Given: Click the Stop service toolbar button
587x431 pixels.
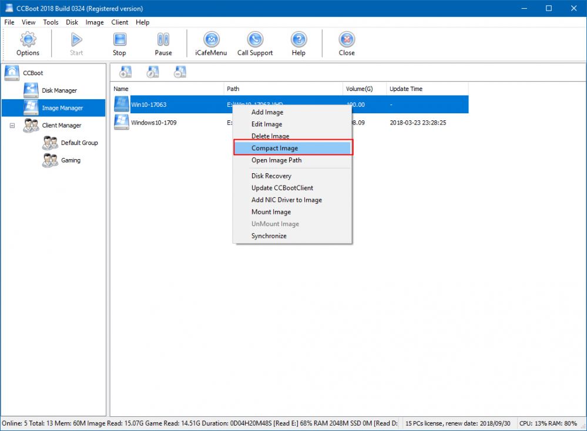Looking at the screenshot, I should tap(119, 44).
